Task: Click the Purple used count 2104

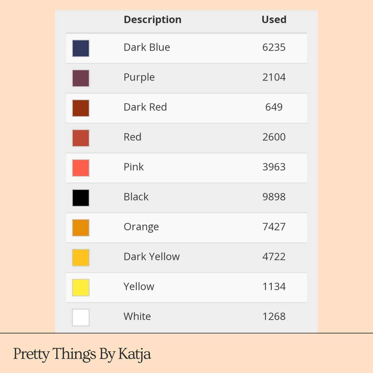Action: (274, 77)
